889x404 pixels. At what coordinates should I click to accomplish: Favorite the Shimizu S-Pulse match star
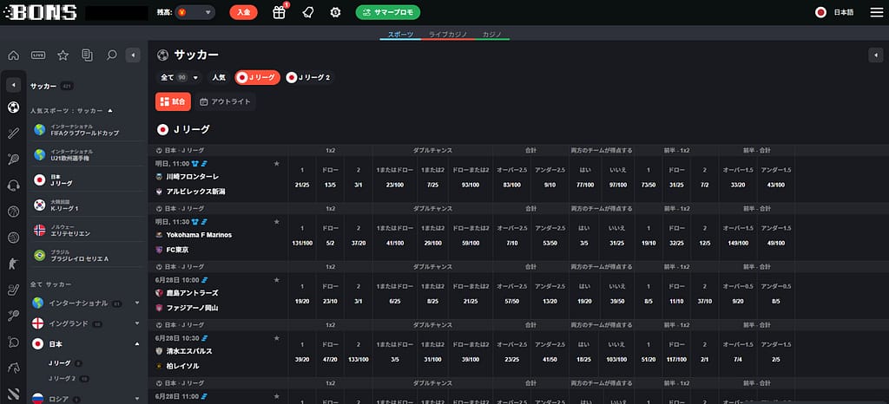(277, 338)
